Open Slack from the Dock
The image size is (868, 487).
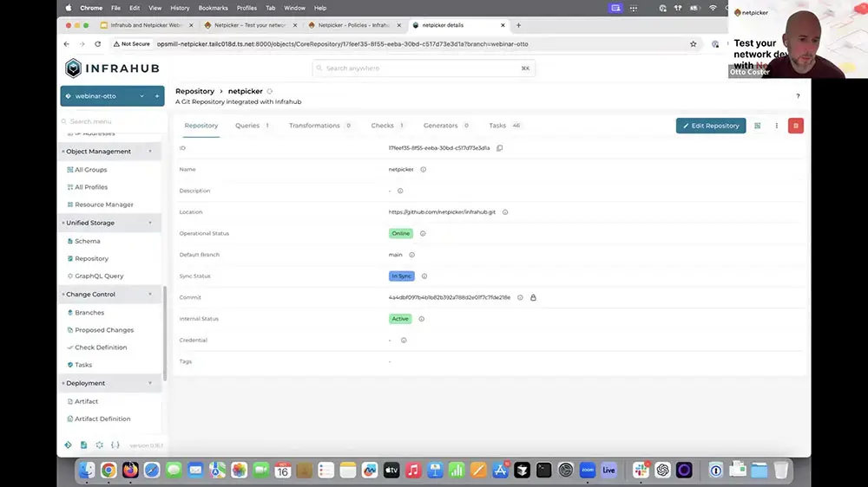[641, 471]
